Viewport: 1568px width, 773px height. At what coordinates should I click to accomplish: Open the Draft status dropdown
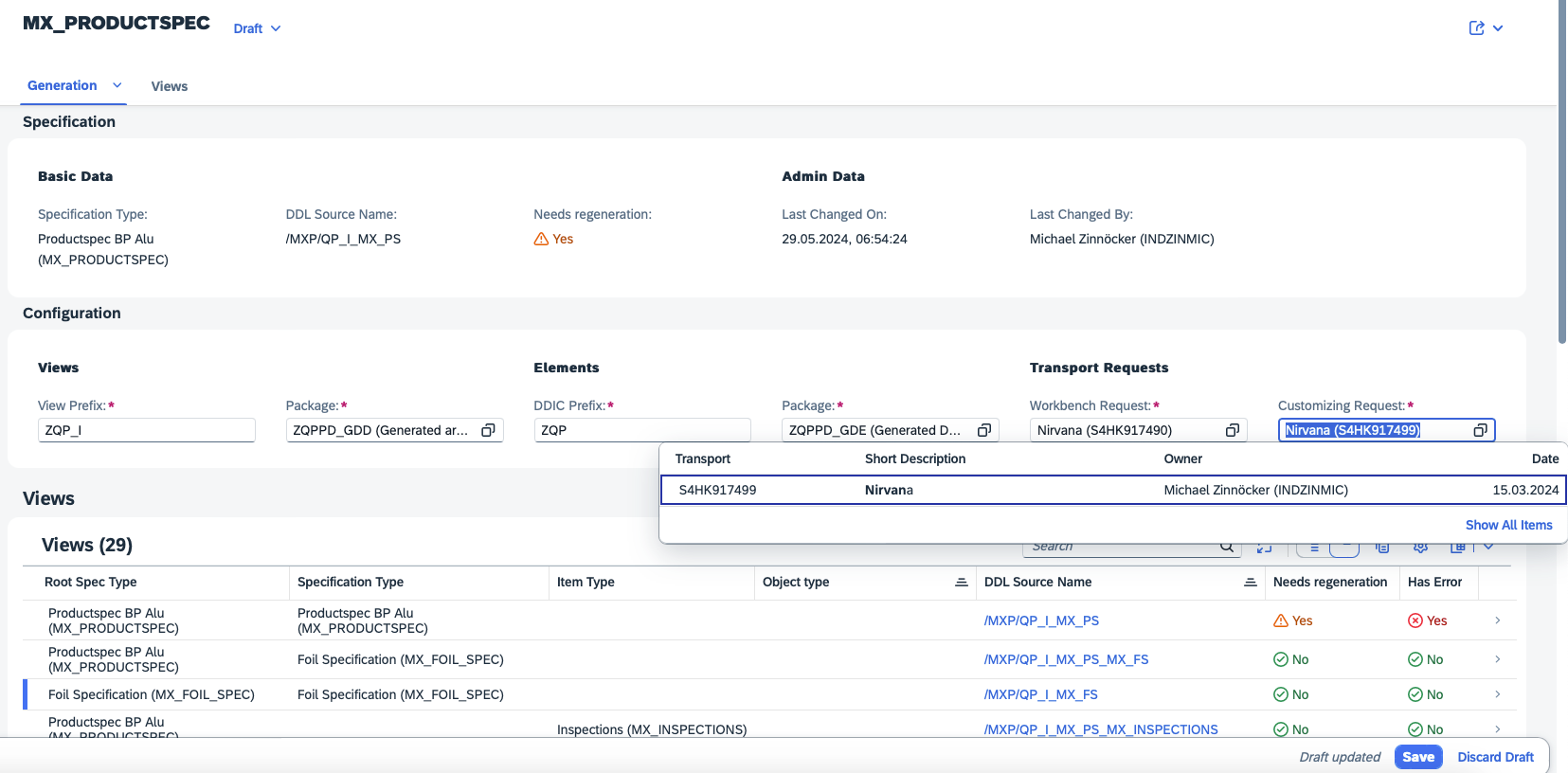coord(257,28)
